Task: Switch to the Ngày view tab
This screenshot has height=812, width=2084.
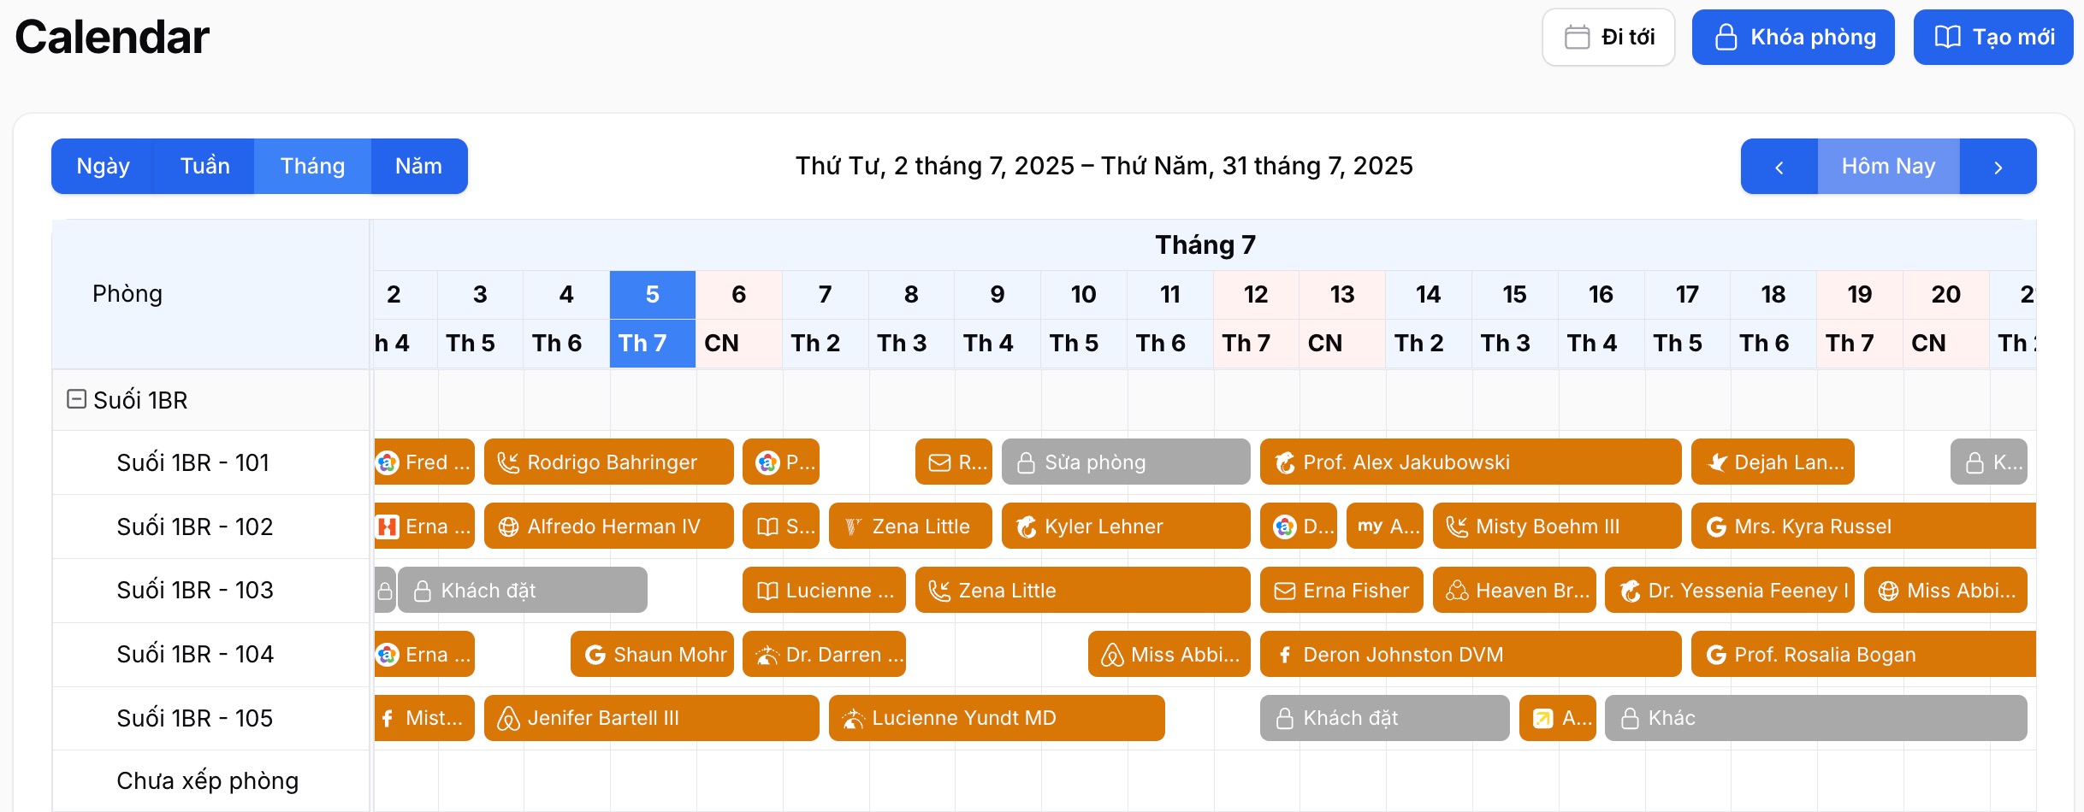Action: click(x=103, y=167)
